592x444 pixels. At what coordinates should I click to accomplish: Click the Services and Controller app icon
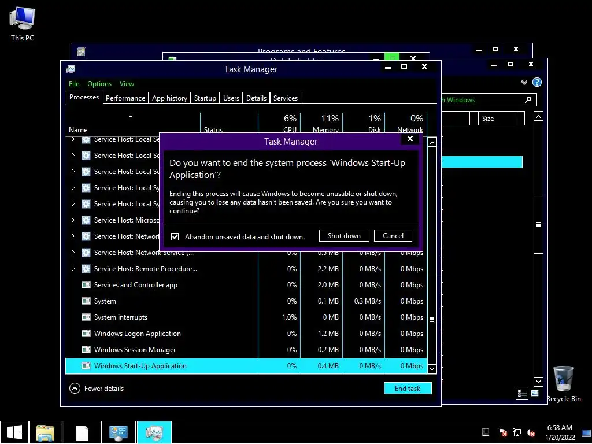pyautogui.click(x=86, y=284)
